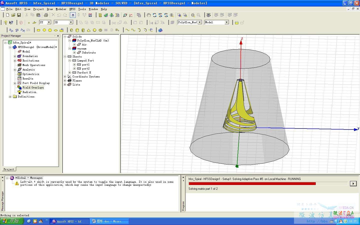Switch to the Microsoft Word doc taskbar button
This screenshot has width=360, height=225.
click(109, 221)
